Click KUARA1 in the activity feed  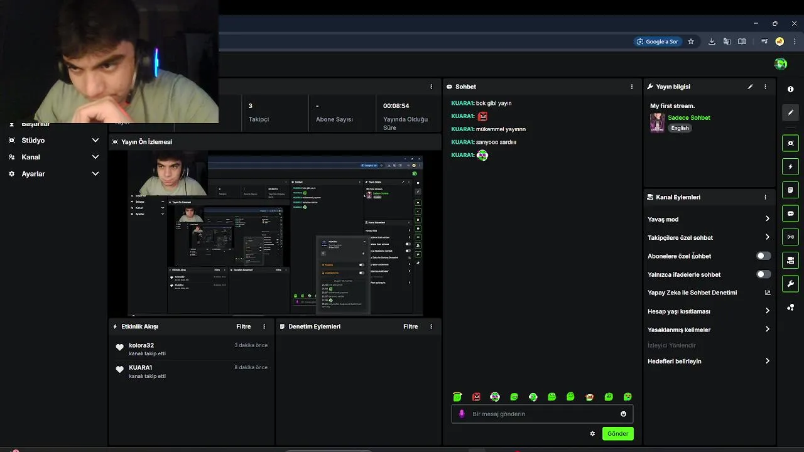[x=141, y=367]
